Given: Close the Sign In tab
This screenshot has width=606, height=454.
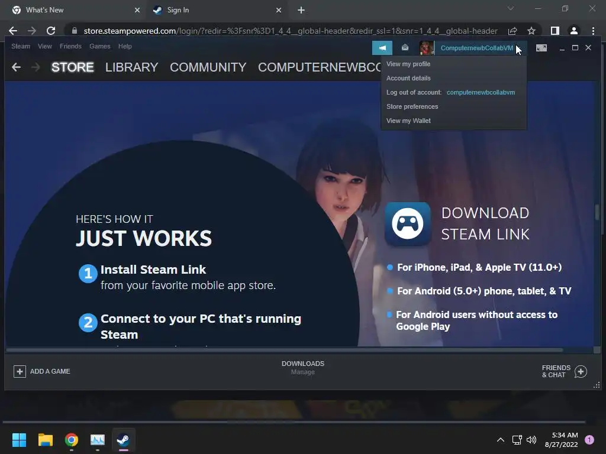Looking at the screenshot, I should tap(279, 11).
